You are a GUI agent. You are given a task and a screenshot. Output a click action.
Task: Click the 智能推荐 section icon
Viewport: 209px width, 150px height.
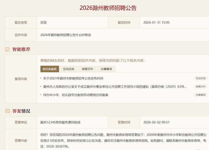7,49
